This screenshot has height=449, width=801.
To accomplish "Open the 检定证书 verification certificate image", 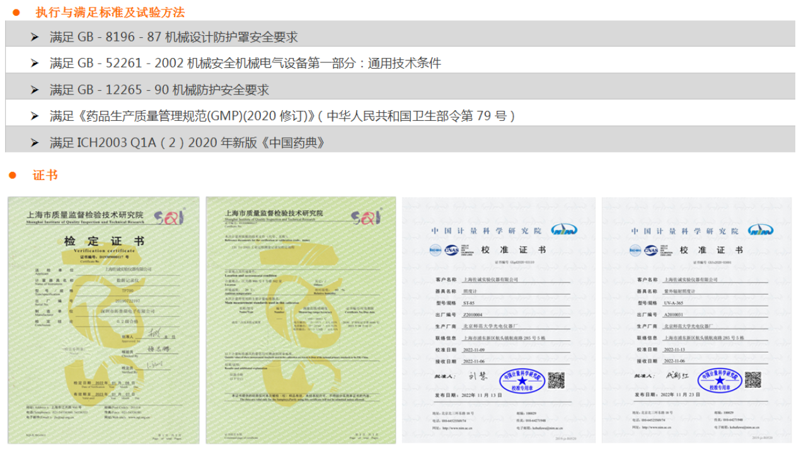I will [103, 320].
